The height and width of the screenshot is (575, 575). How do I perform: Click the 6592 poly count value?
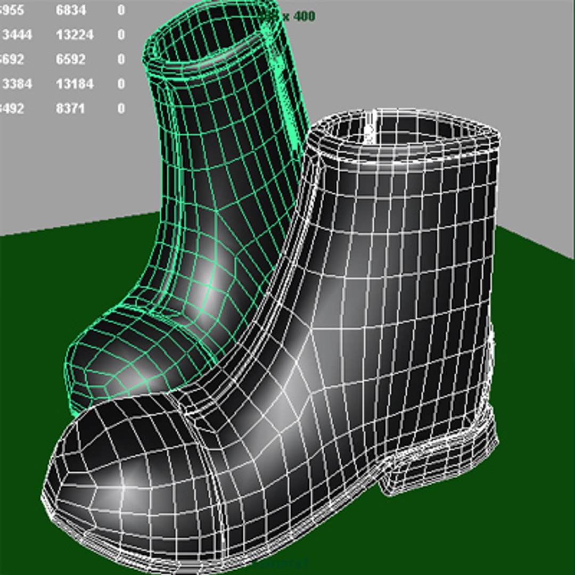coord(71,60)
